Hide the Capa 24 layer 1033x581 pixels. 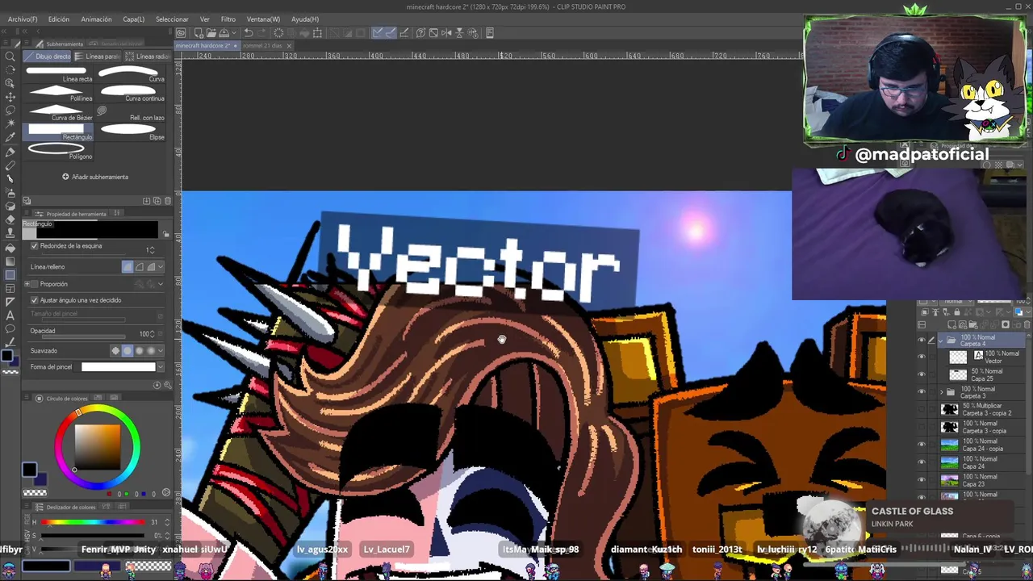point(922,462)
